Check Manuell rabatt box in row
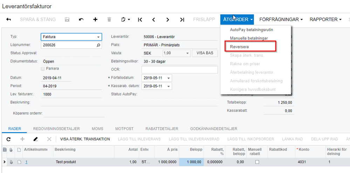 click(257, 162)
